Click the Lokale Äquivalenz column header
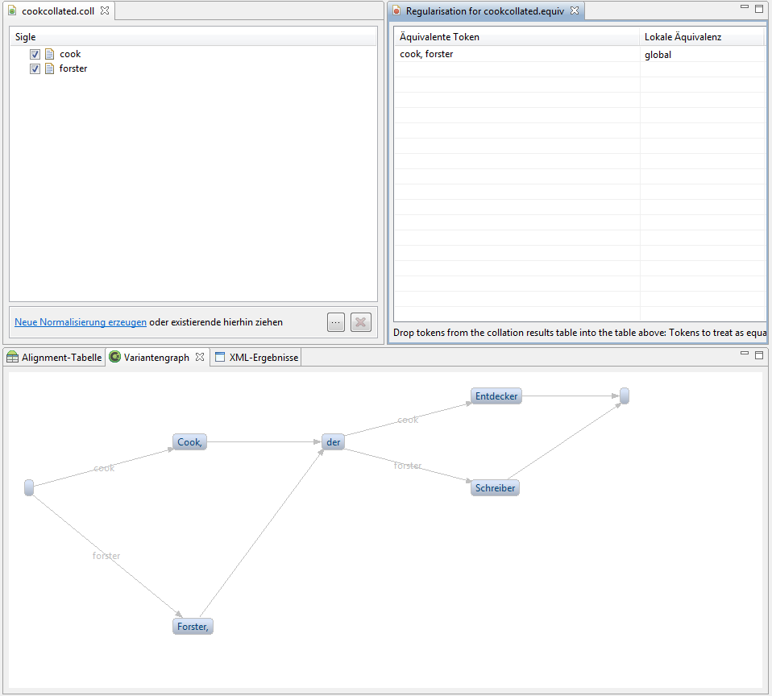772x696 pixels. point(701,37)
